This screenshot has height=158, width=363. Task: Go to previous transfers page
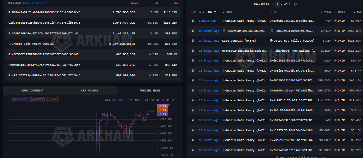tap(273, 4)
